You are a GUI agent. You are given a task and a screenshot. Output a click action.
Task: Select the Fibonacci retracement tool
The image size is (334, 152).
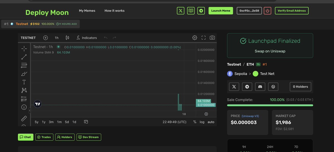pyautogui.click(x=24, y=65)
